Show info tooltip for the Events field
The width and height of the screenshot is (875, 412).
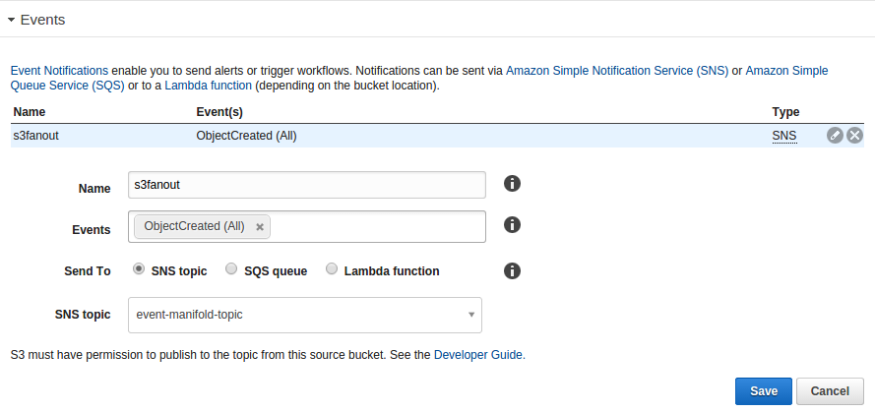tap(512, 224)
